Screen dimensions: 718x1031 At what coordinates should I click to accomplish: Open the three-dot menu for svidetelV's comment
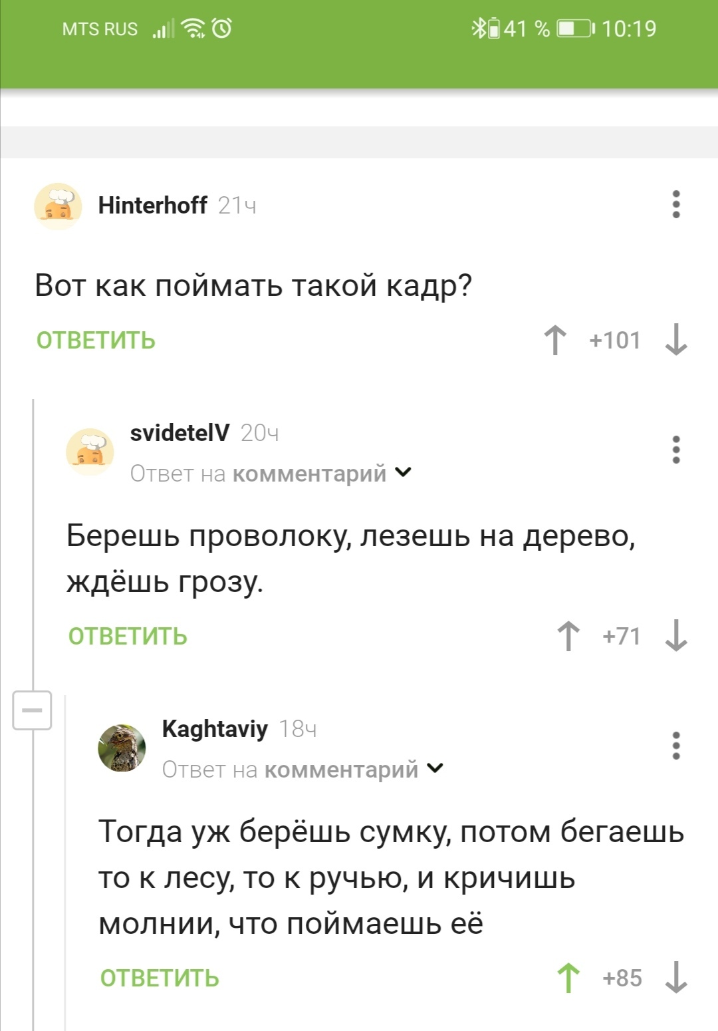676,450
